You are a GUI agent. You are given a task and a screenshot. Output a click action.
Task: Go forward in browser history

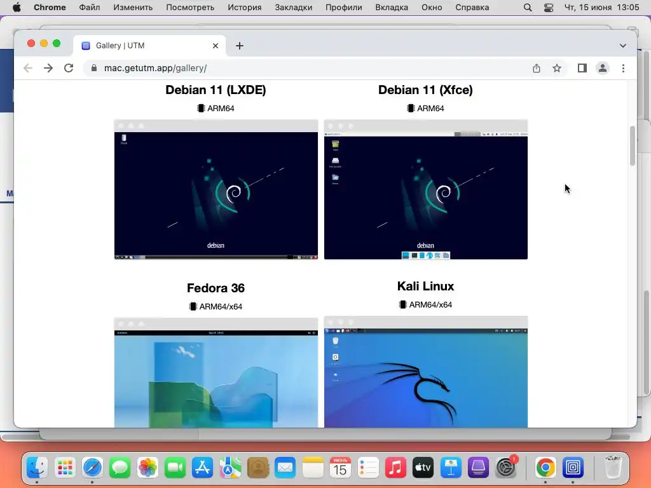tap(48, 68)
